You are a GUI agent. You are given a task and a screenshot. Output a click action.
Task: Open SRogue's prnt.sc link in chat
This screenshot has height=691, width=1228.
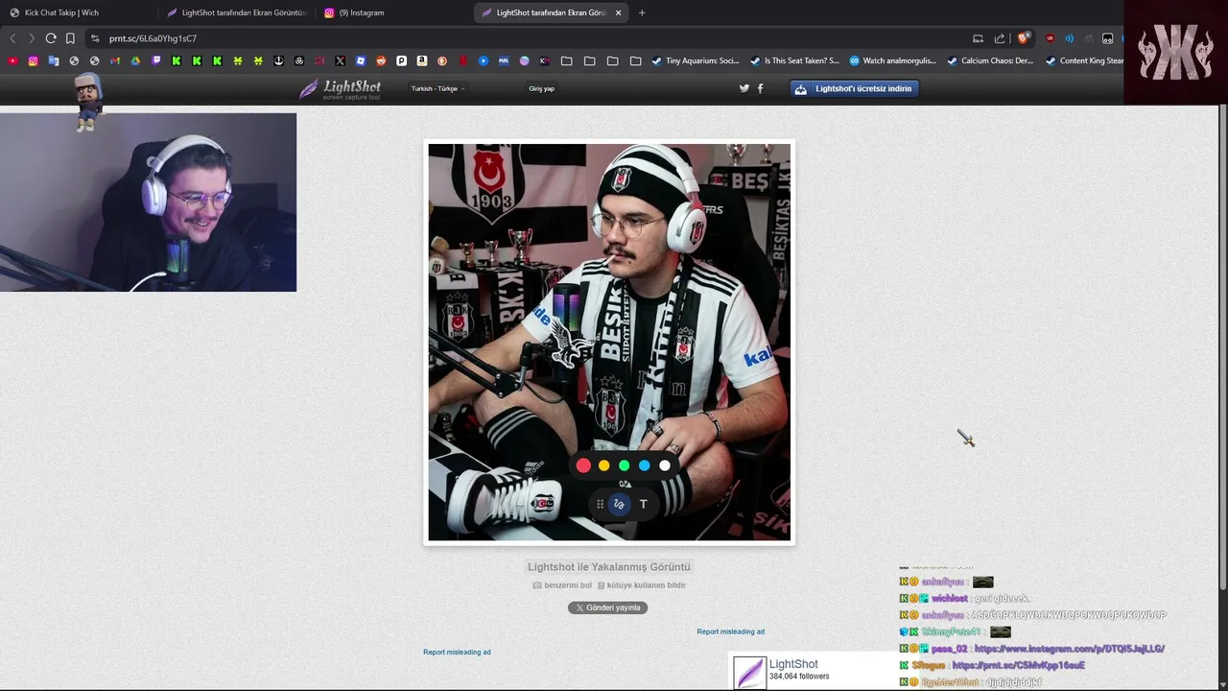point(1019,665)
